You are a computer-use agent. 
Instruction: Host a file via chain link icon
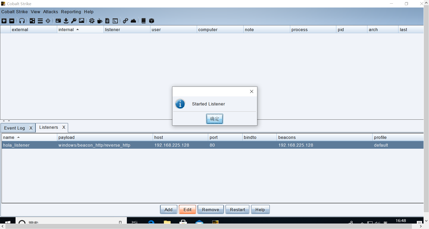pos(126,21)
